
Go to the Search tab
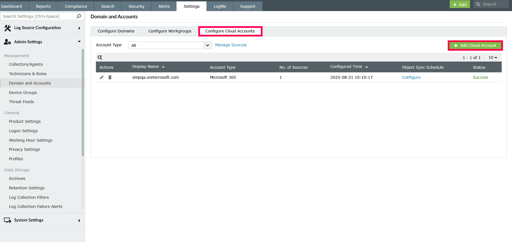[108, 6]
